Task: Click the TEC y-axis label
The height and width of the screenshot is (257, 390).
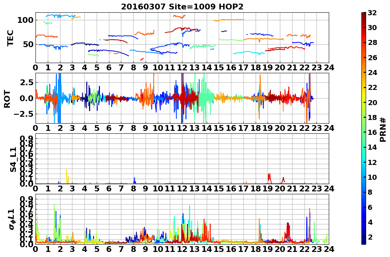Action: [10, 38]
